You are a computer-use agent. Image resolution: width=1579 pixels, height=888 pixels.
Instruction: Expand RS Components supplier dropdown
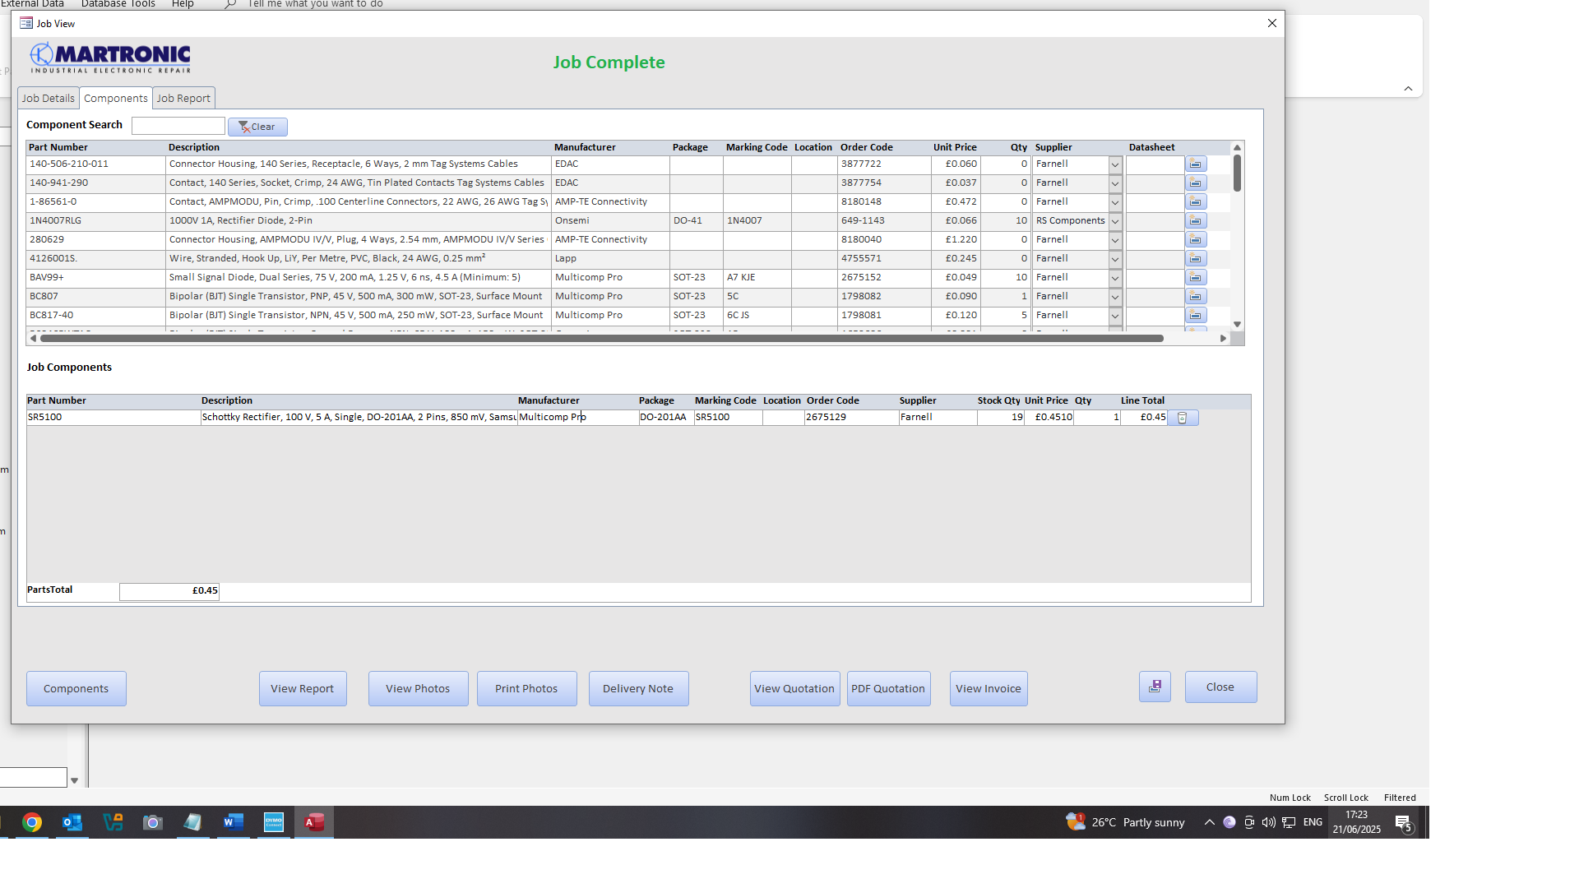[x=1115, y=221]
